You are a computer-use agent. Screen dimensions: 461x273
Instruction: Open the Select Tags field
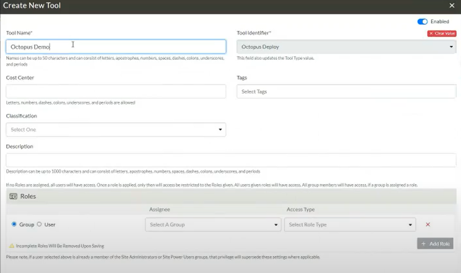346,91
